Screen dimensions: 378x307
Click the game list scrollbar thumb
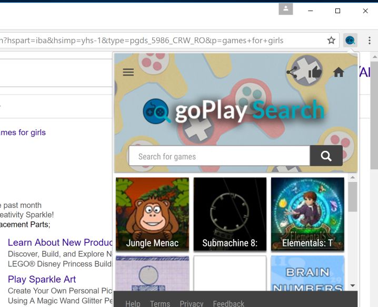[x=353, y=197]
